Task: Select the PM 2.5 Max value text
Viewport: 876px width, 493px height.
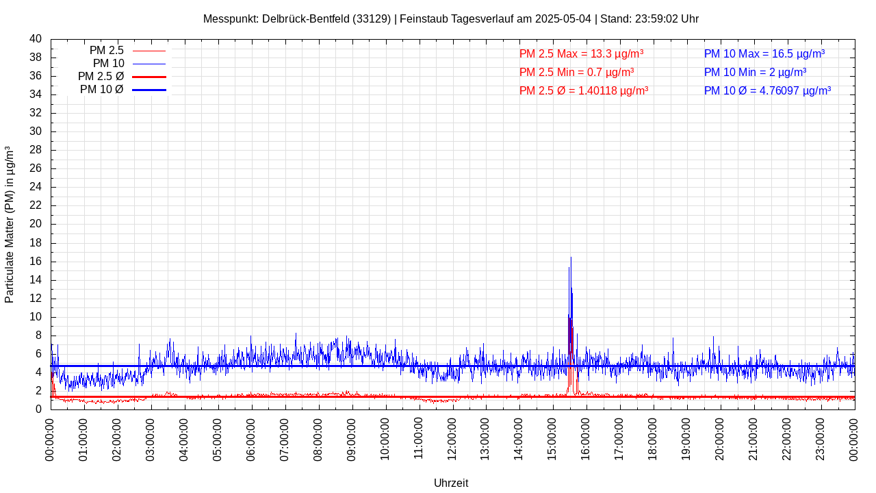Action: [581, 54]
